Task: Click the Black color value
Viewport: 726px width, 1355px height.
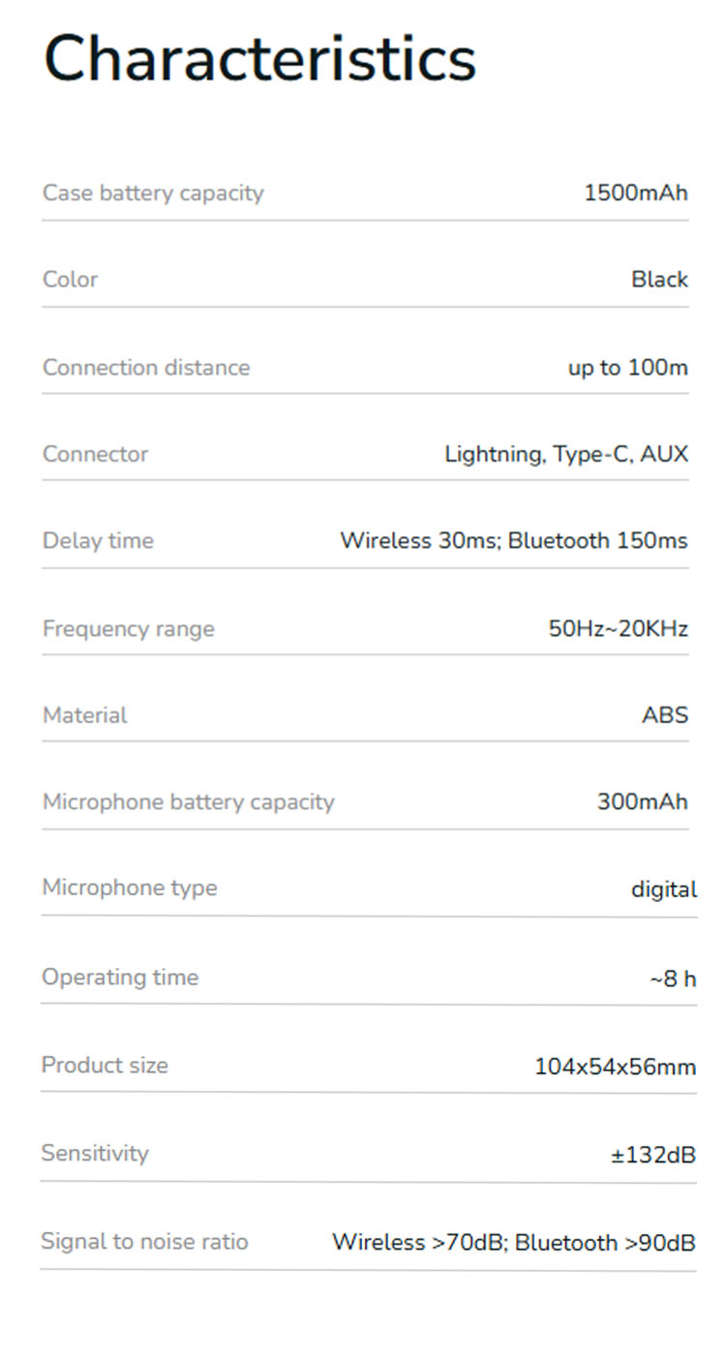Action: [x=659, y=280]
